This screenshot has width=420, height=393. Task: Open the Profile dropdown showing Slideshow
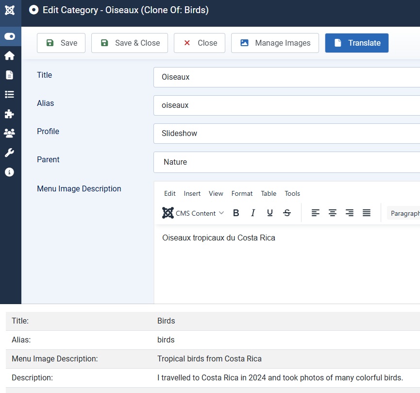click(x=286, y=134)
